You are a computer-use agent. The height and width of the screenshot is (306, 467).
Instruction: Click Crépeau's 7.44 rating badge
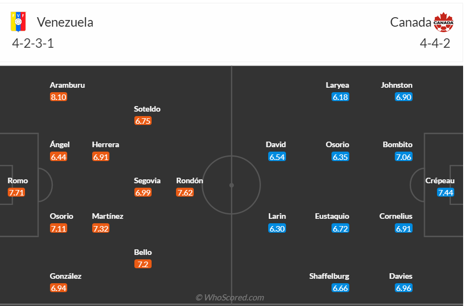446,193
